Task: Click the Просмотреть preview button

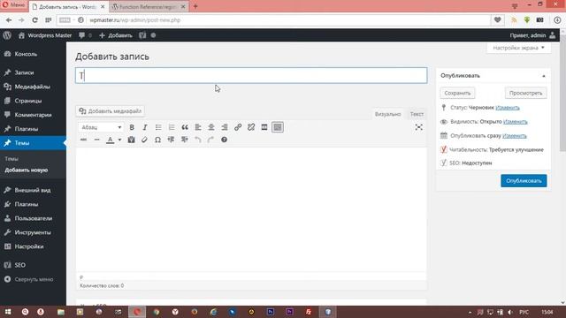Action: point(525,93)
